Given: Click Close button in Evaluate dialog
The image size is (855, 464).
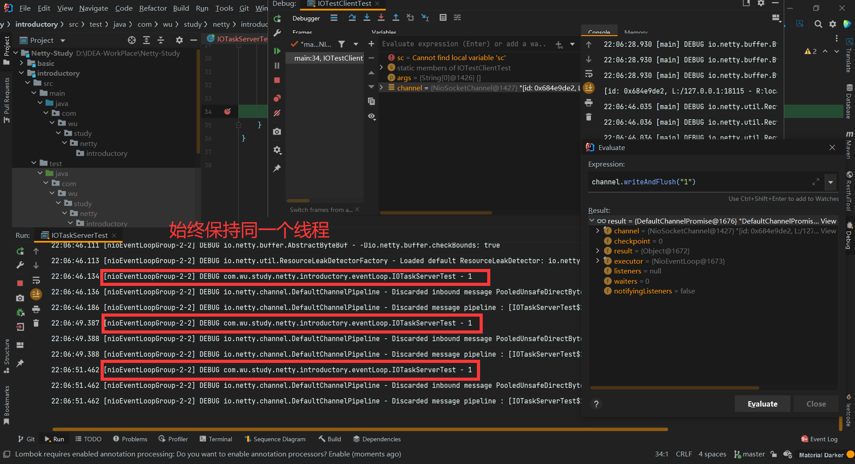Looking at the screenshot, I should point(816,404).
